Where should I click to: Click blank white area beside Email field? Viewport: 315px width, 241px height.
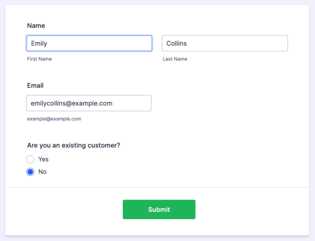(225, 103)
